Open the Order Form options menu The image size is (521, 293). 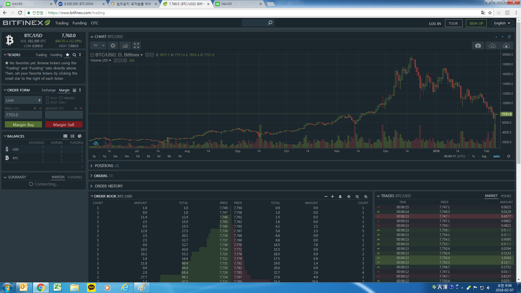coord(80,90)
